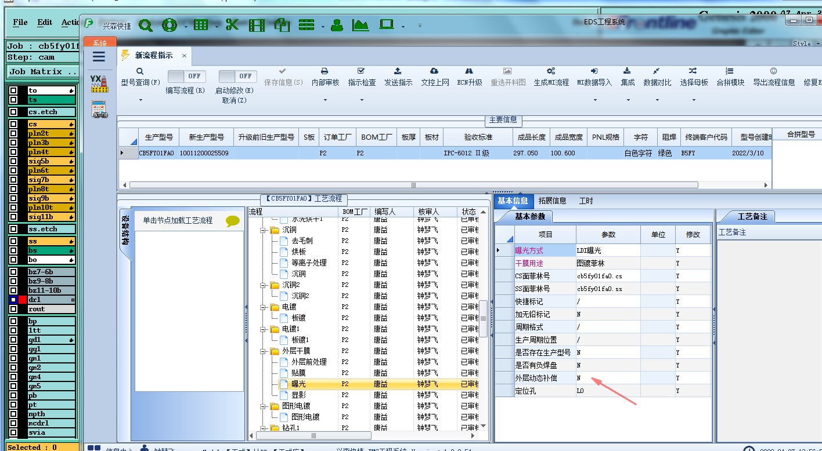Click 合拼模块 list icon

point(730,71)
